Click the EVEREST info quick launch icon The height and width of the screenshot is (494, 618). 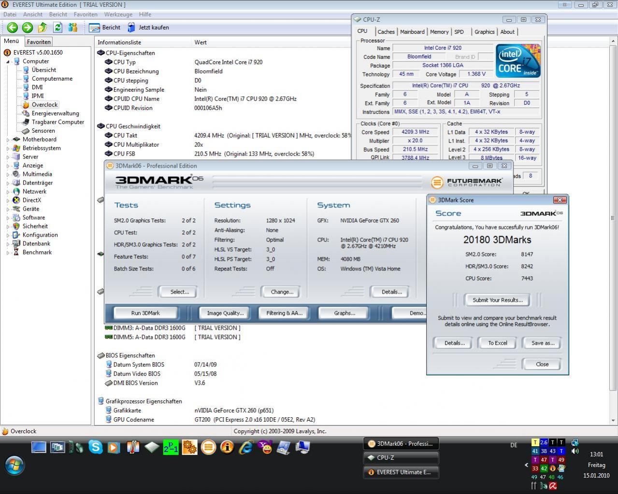click(227, 447)
